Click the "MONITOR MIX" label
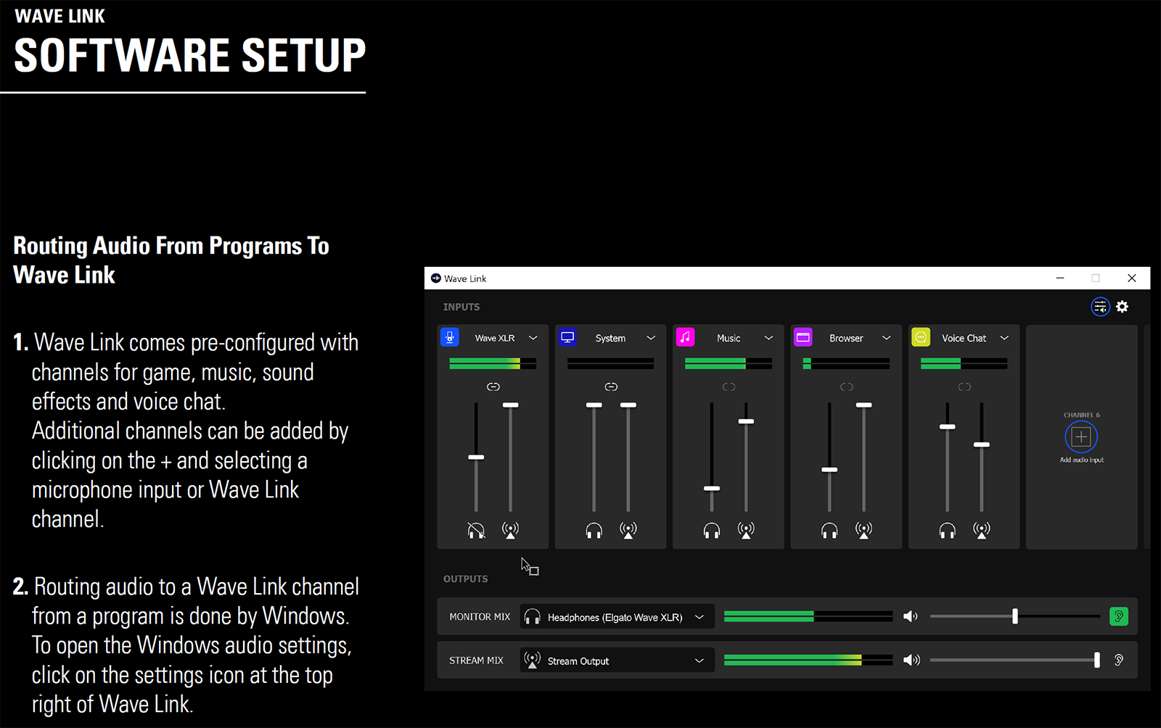 [x=480, y=617]
